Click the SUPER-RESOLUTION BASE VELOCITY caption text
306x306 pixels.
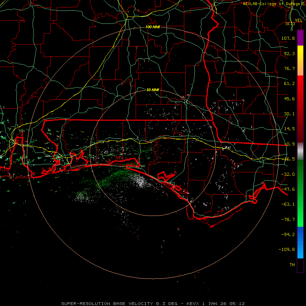point(108,304)
